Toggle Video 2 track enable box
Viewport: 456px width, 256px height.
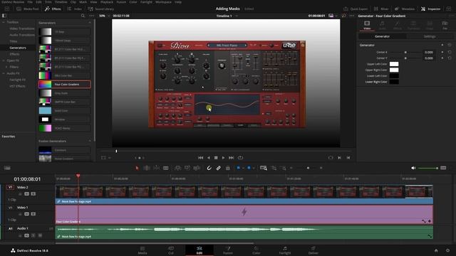tap(33, 194)
